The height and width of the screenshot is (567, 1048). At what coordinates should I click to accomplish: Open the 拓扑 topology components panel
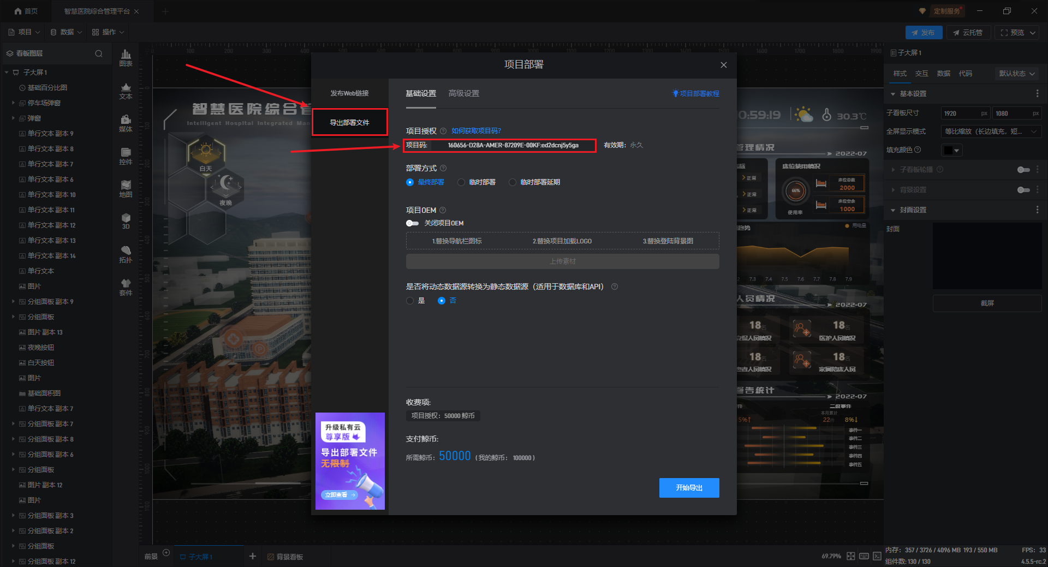coord(126,254)
